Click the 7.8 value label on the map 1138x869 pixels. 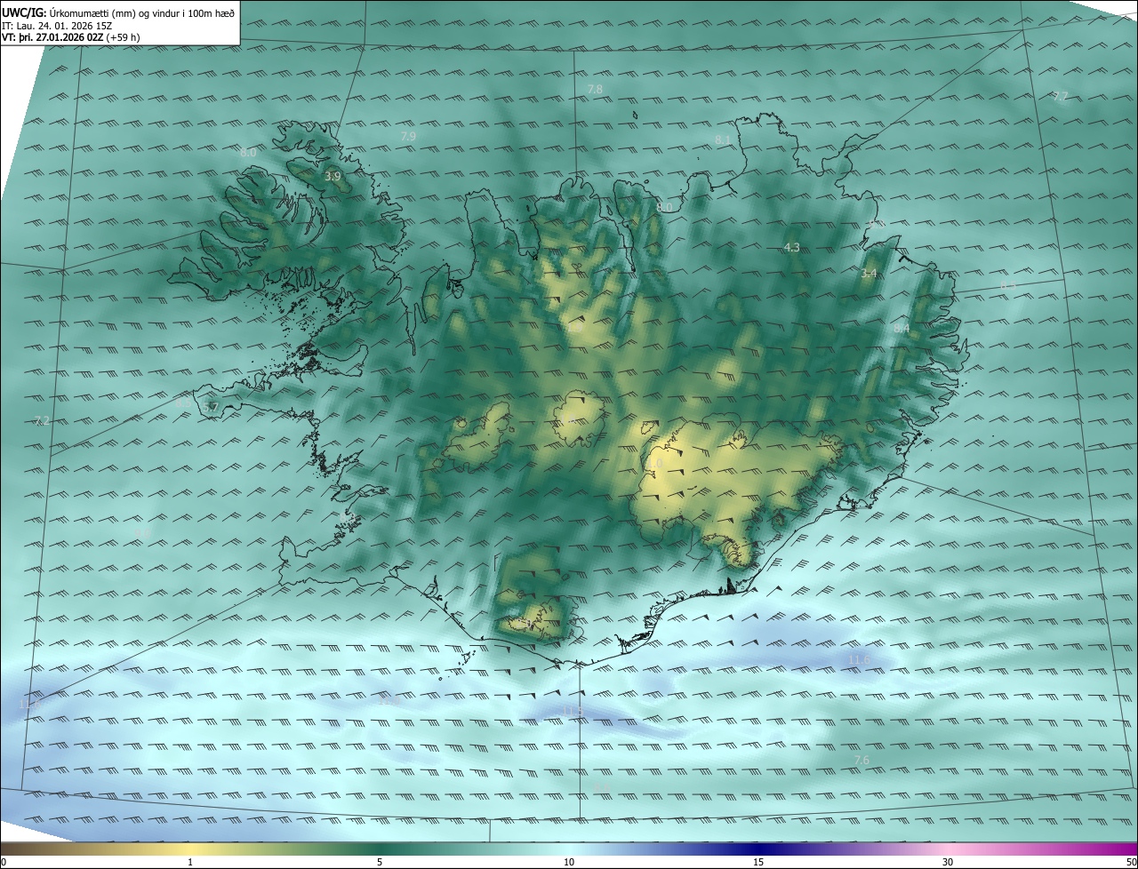[595, 90]
